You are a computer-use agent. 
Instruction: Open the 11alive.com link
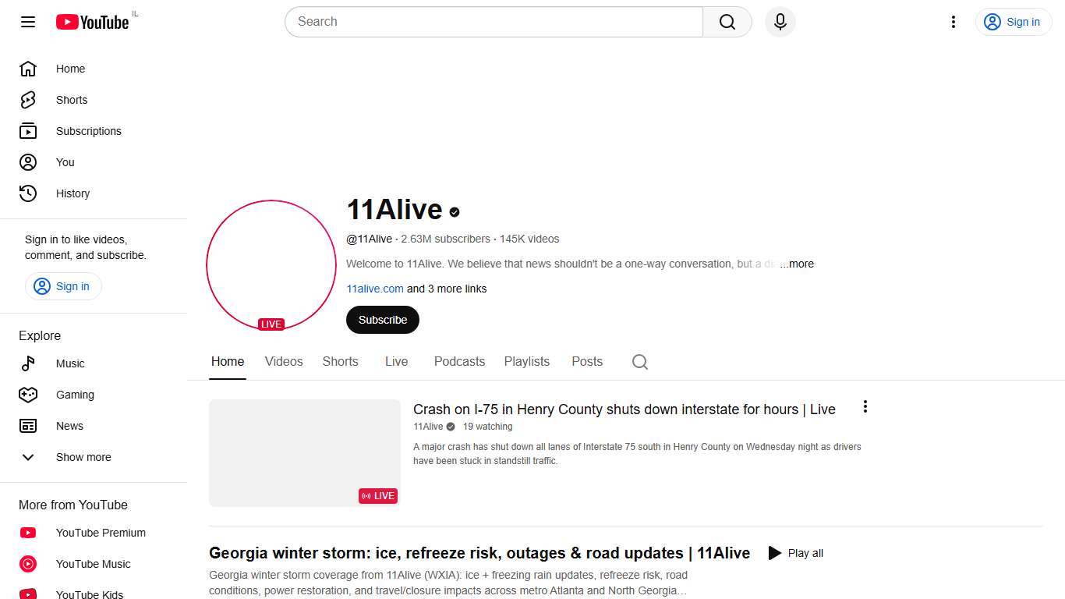pos(375,289)
